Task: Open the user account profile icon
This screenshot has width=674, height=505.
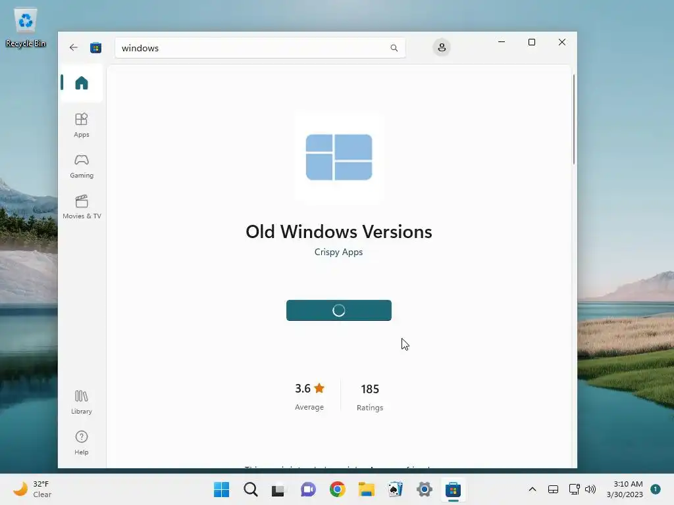Action: pos(442,47)
